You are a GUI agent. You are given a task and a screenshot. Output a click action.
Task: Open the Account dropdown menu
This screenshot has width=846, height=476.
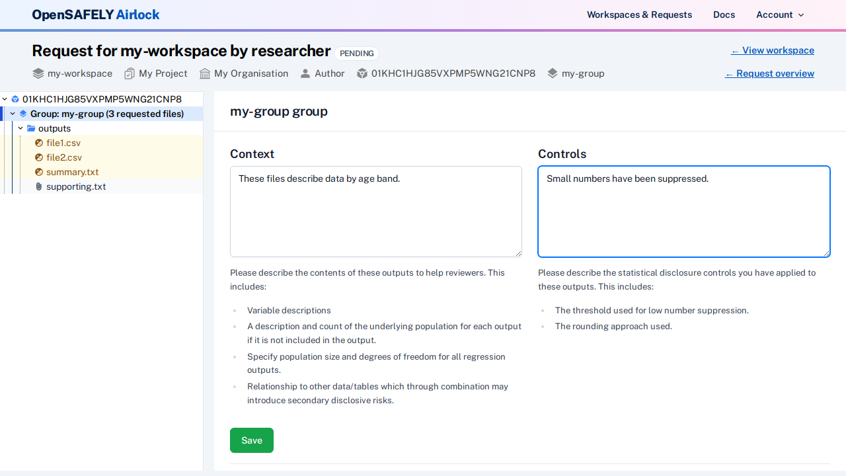[x=780, y=15]
